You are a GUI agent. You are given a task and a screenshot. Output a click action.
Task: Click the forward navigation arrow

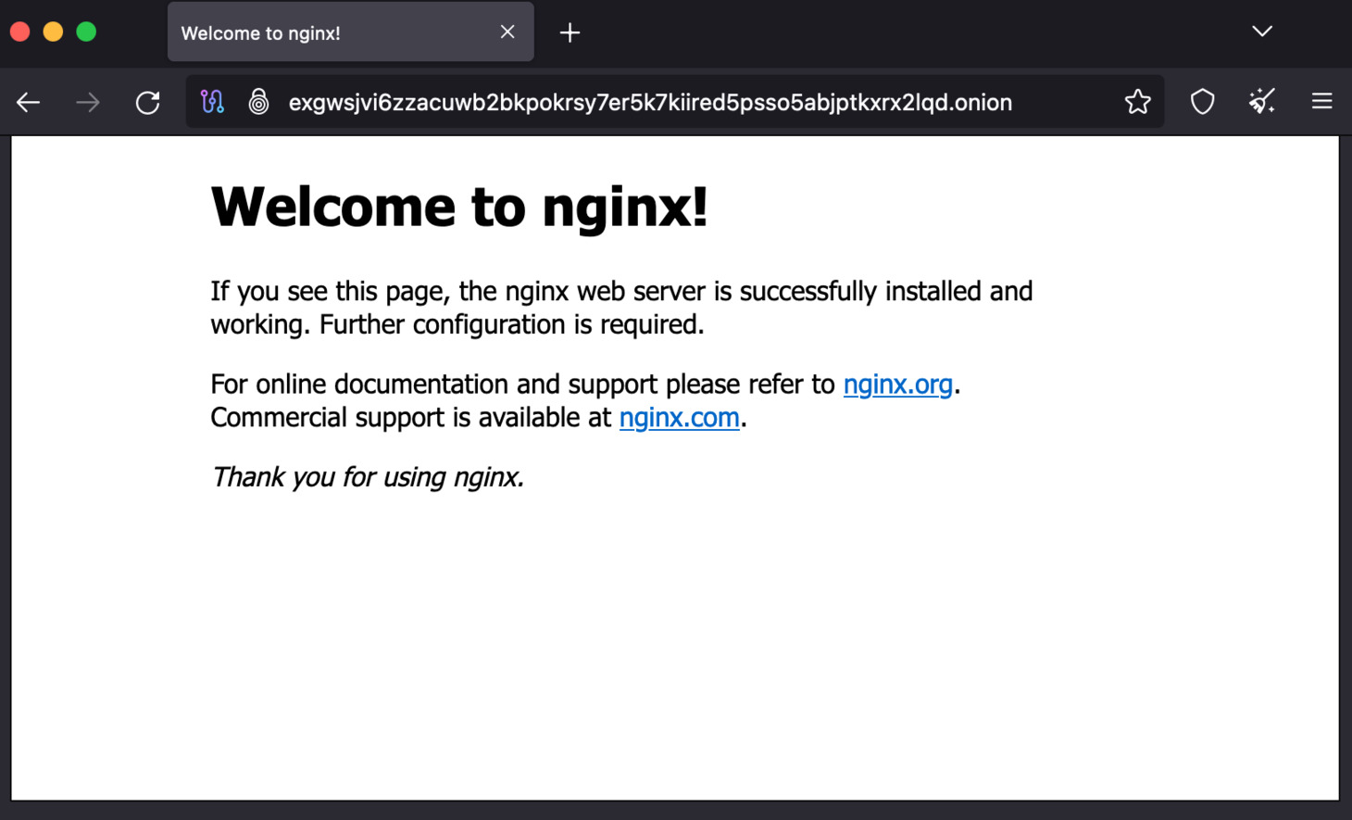[x=88, y=102]
